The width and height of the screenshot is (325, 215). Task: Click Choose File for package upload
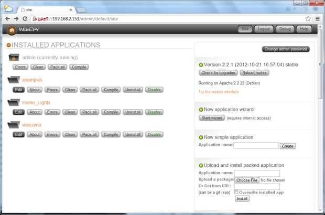[x=247, y=180]
